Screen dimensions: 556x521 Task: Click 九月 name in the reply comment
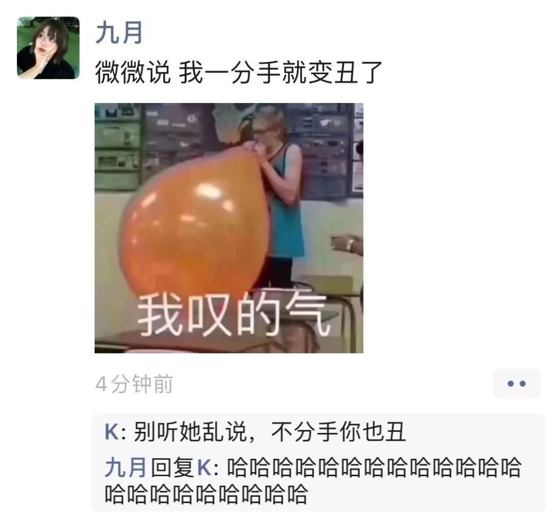126,467
